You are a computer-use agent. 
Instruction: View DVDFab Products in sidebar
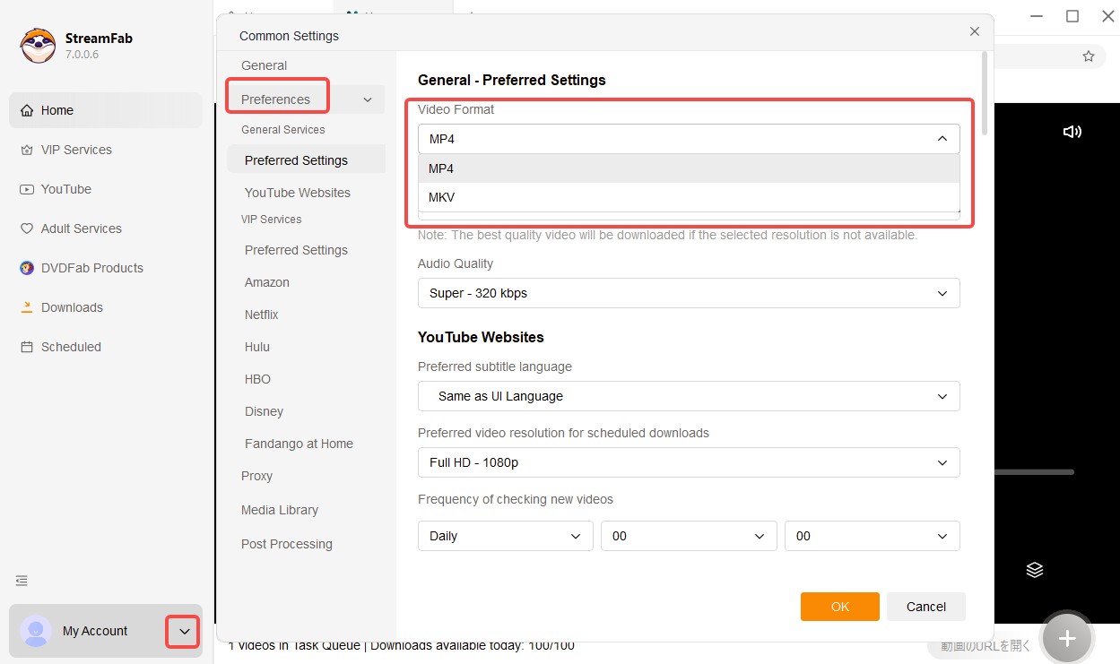click(x=91, y=268)
